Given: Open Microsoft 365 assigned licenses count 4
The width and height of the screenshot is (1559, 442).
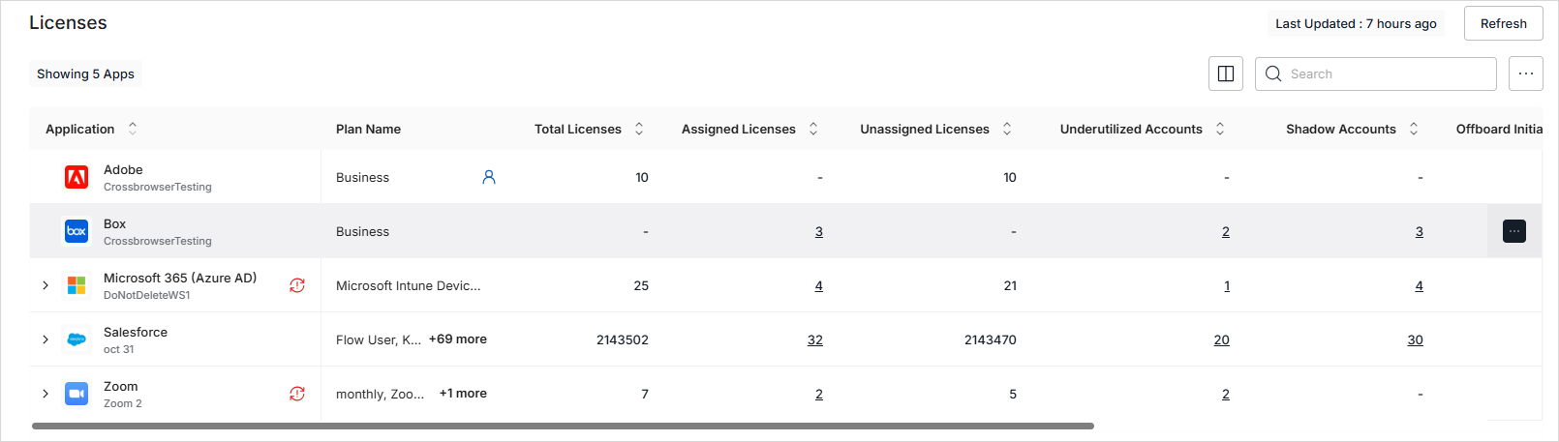Looking at the screenshot, I should tap(819, 285).
